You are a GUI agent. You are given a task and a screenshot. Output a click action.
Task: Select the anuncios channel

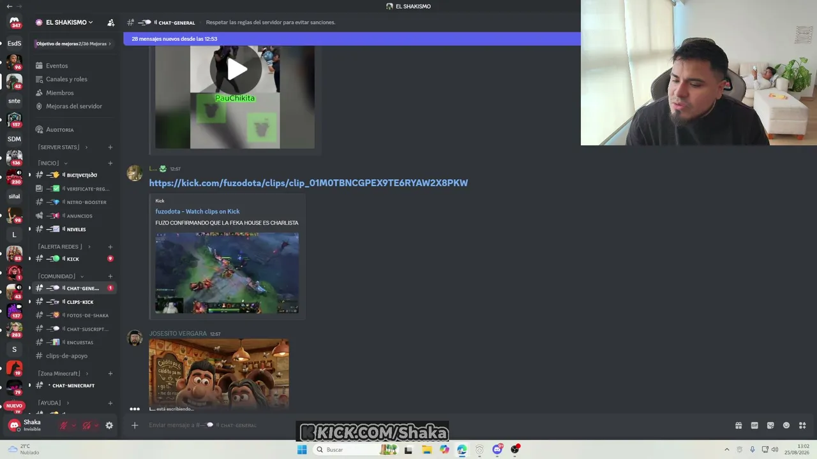point(75,215)
